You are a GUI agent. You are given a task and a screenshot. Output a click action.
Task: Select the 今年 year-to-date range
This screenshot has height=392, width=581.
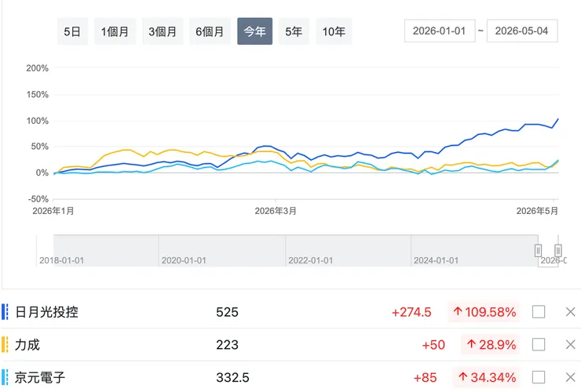tap(254, 31)
